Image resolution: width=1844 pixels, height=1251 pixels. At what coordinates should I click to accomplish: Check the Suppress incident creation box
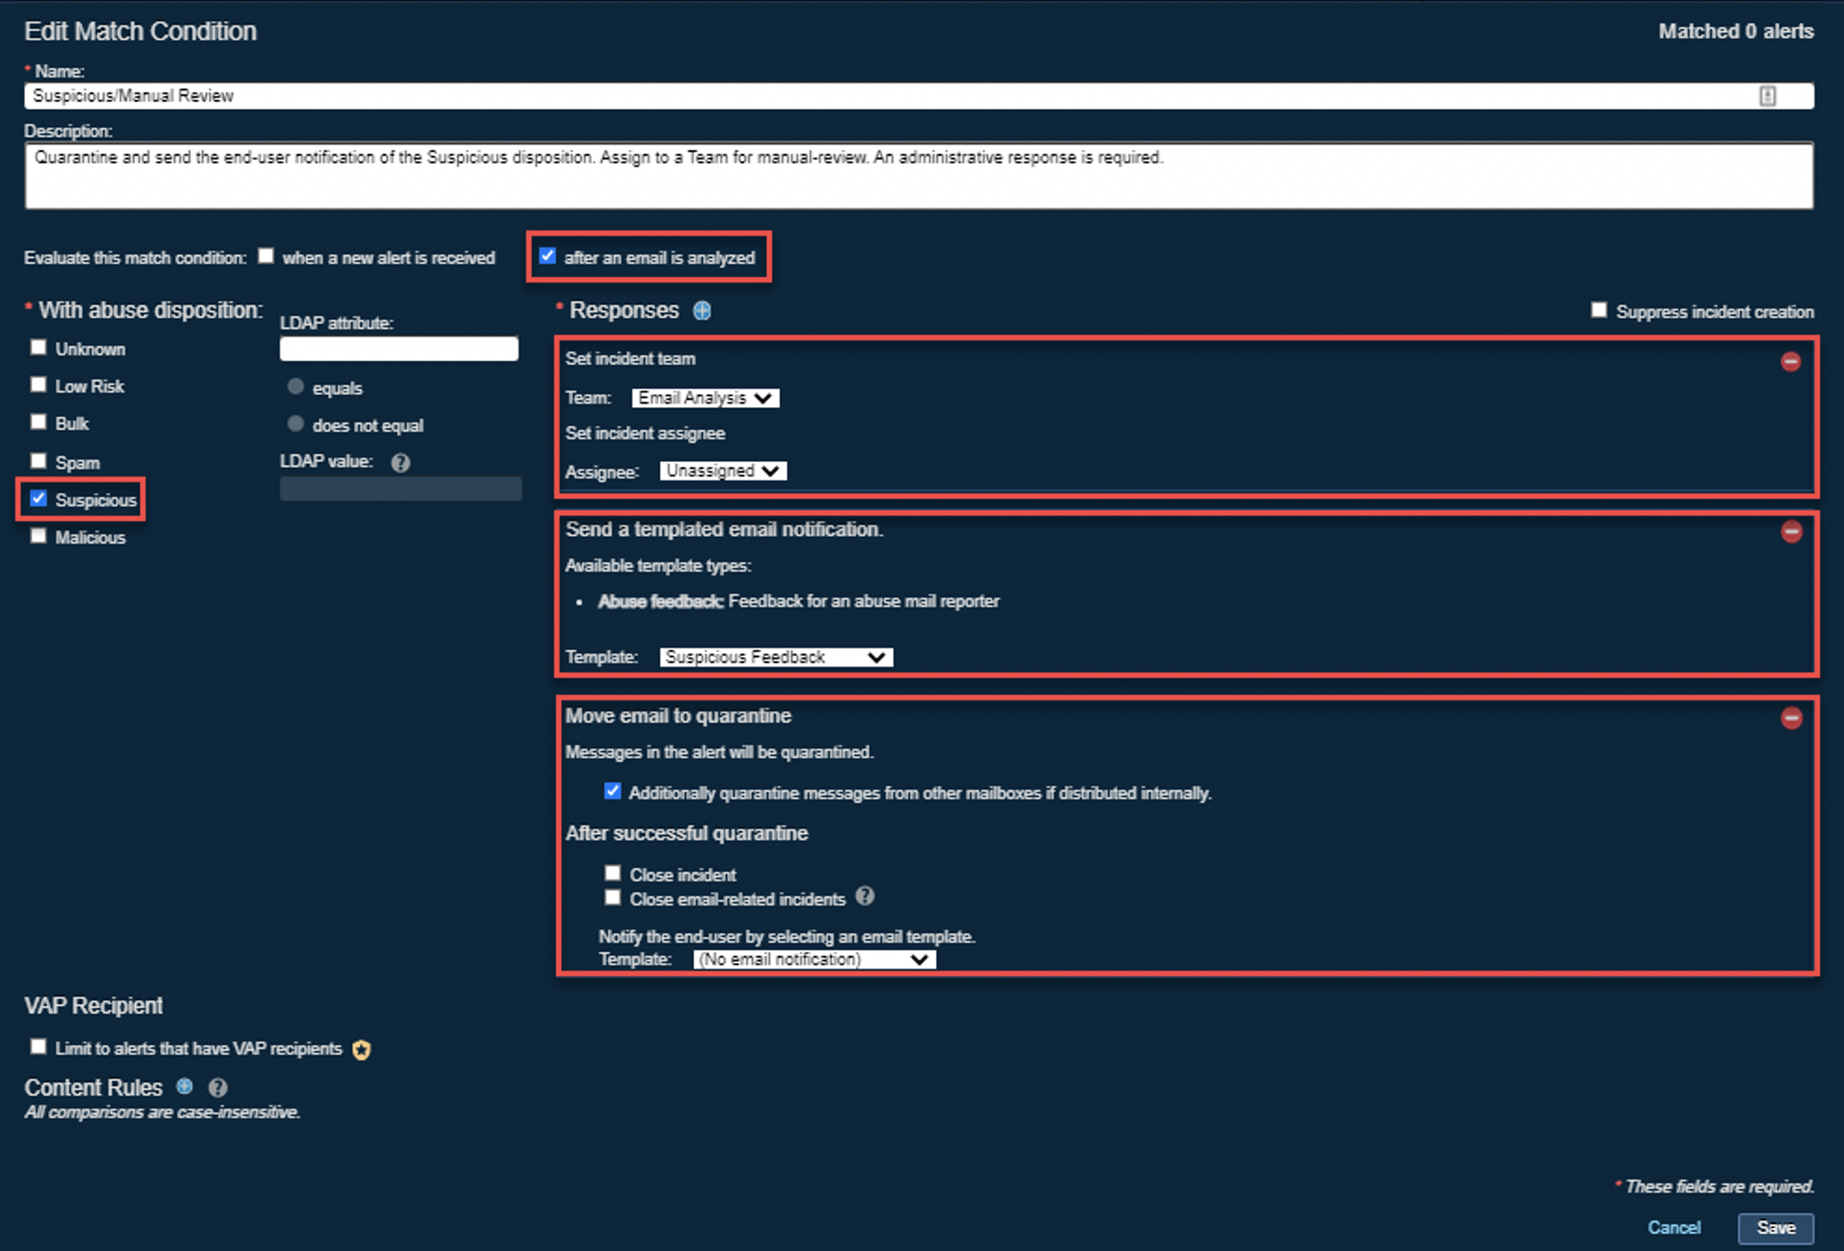(1599, 310)
